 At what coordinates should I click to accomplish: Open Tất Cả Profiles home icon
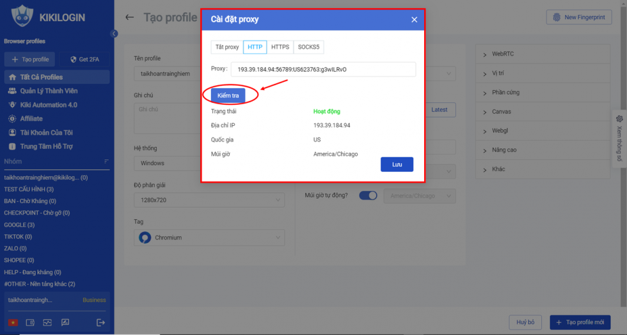[x=12, y=77]
